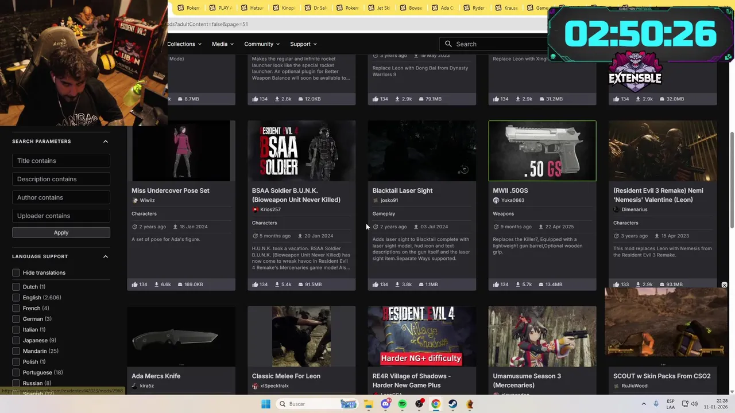Check the German language filter
Screen dimensions: 735x413
click(x=16, y=319)
